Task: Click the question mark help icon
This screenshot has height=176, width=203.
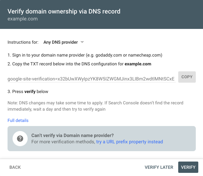Action: point(20,139)
